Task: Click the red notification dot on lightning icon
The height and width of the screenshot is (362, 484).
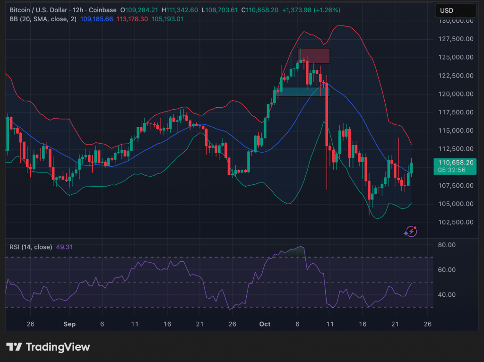Action: click(x=415, y=228)
